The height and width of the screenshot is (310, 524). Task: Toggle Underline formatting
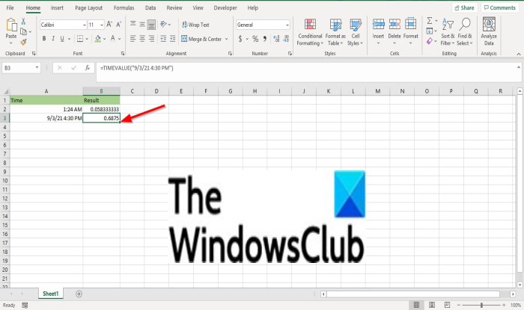62,39
